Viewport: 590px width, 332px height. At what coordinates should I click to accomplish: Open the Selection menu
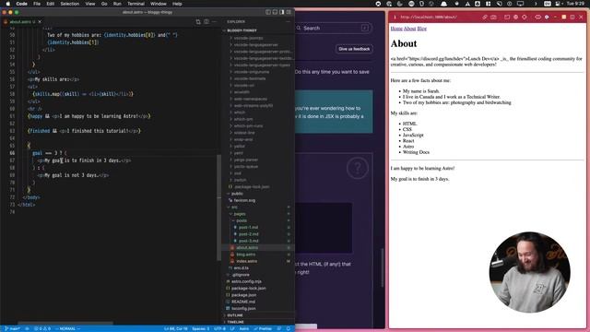tap(70, 4)
